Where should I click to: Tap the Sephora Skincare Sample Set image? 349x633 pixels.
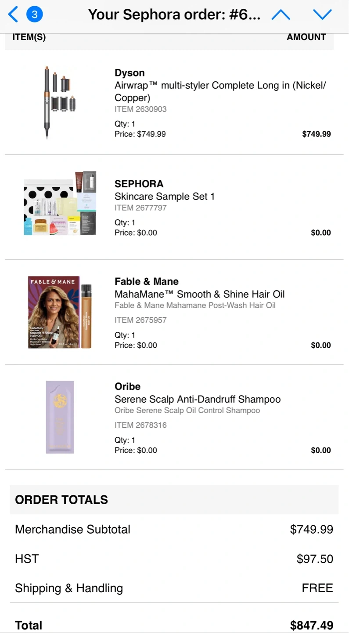point(60,203)
